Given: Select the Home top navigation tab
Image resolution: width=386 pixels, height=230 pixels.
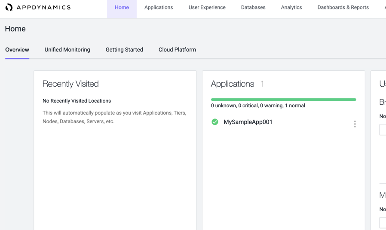Looking at the screenshot, I should 122,7.
